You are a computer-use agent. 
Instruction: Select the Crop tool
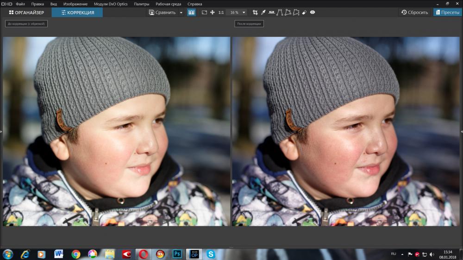[x=255, y=12]
